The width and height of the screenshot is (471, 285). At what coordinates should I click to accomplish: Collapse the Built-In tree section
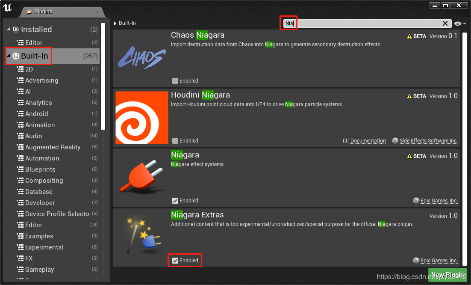(9, 56)
